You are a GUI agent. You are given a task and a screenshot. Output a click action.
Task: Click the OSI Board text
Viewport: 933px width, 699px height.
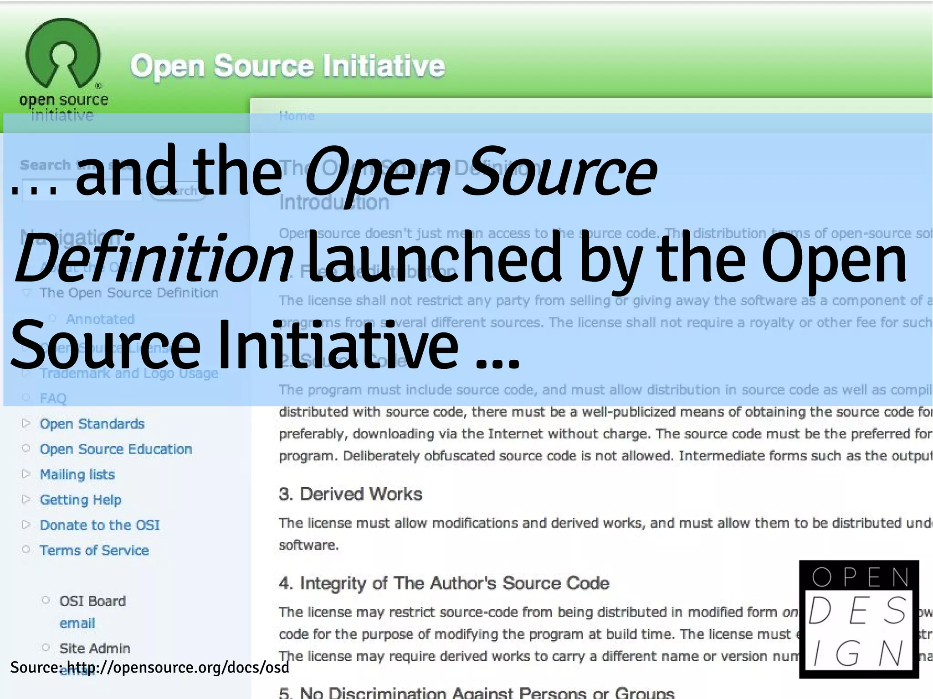coord(92,601)
